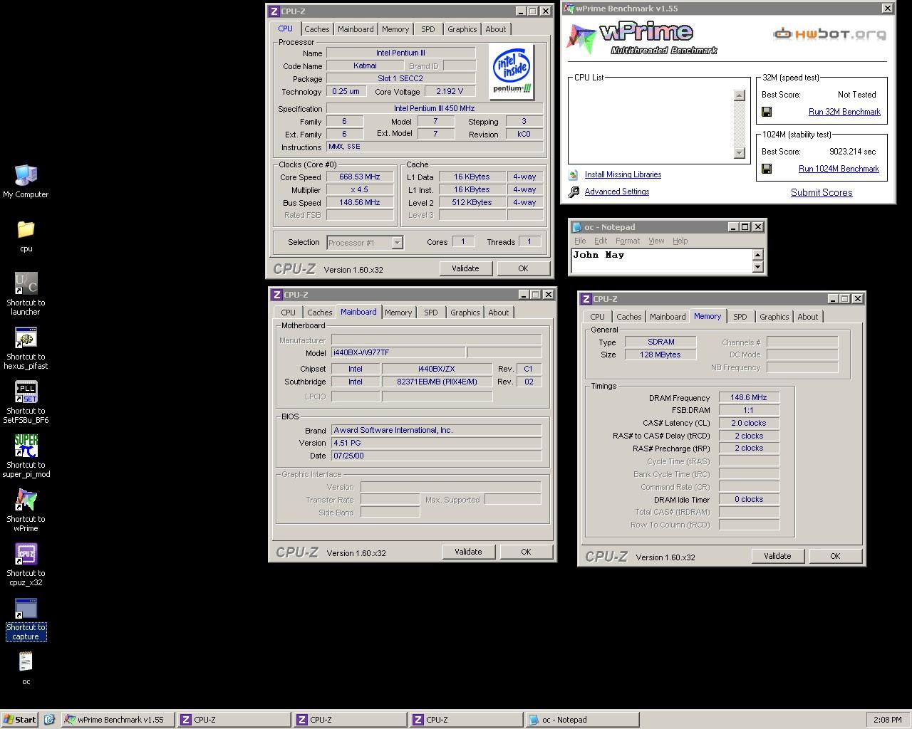Screen dimensions: 912x729
Task: Click Run 1024M Benchmark link
Action: (x=839, y=169)
